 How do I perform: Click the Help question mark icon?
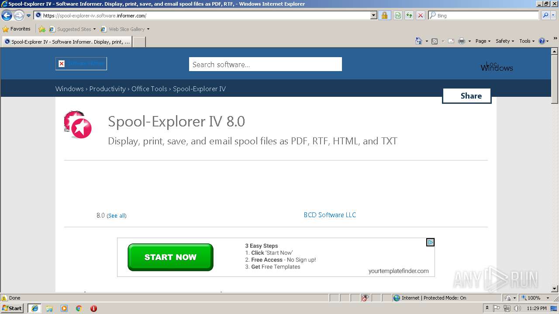[542, 41]
